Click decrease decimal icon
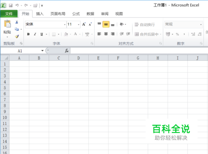The height and width of the screenshot is (154, 208). pos(200,34)
